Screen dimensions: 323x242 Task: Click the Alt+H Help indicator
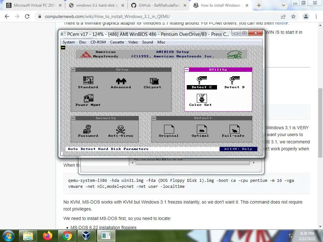(238, 149)
